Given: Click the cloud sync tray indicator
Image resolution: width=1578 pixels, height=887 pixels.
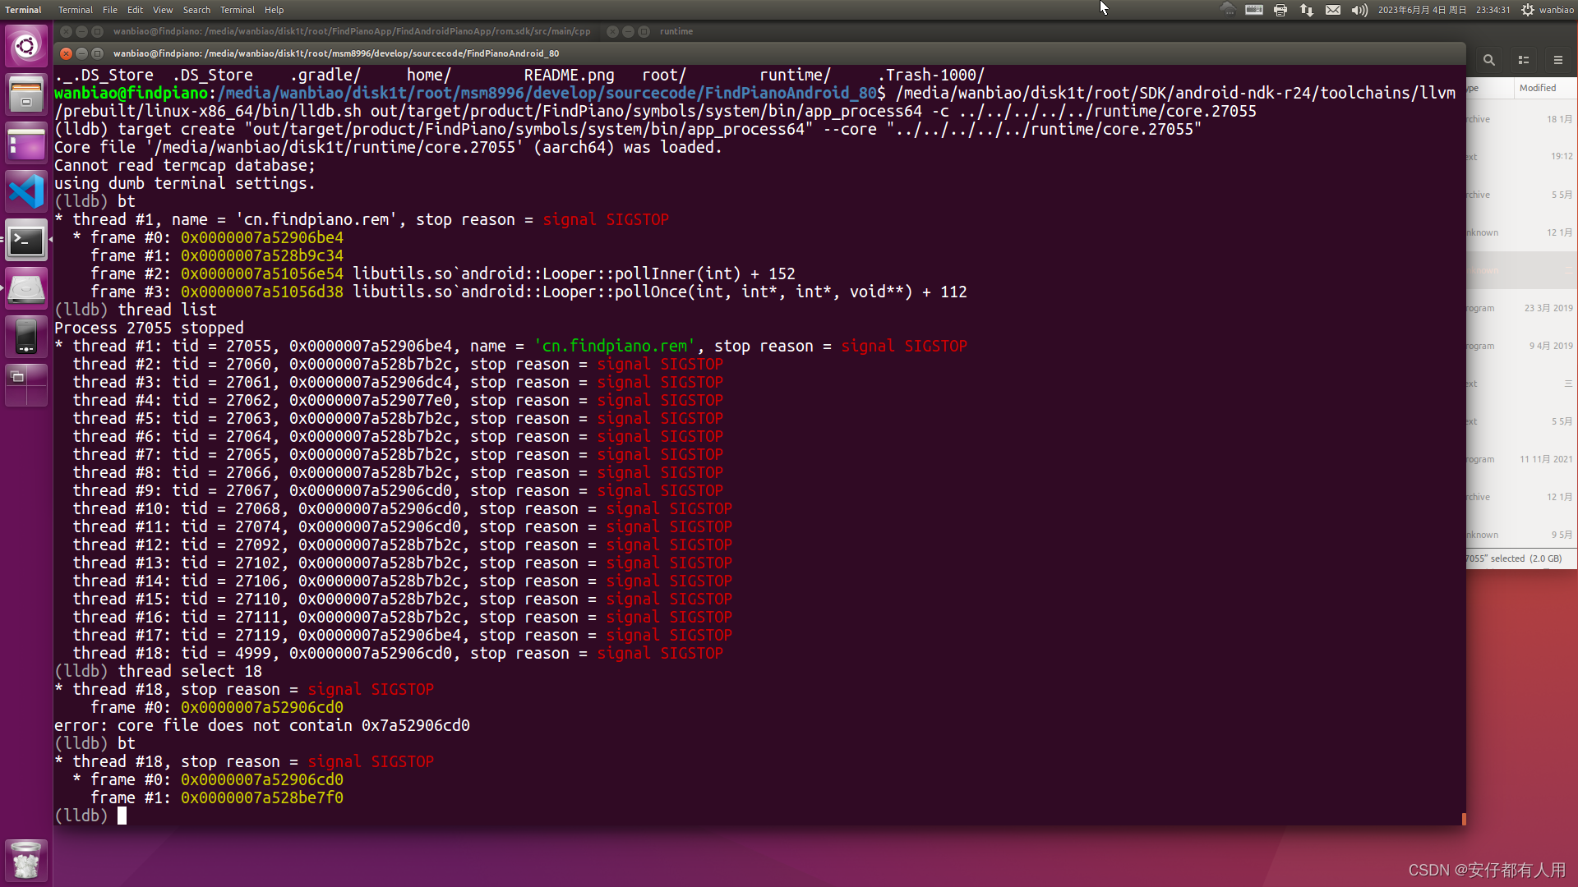Looking at the screenshot, I should [x=1227, y=10].
